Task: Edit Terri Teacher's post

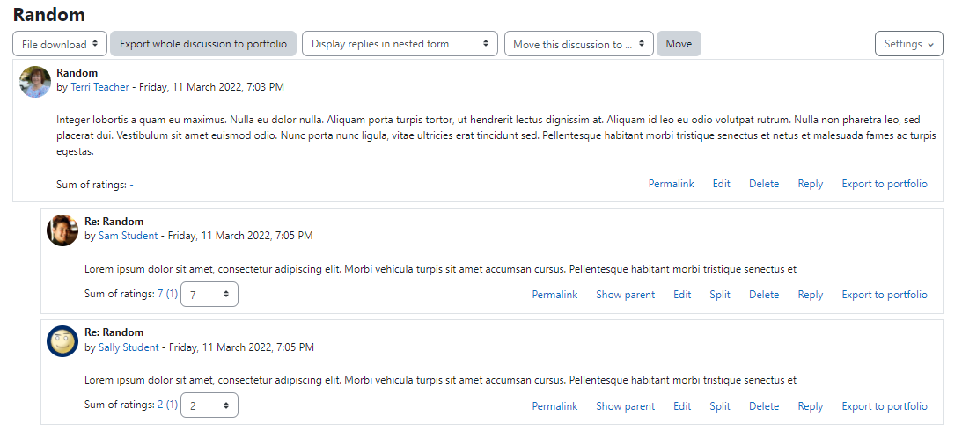Action: click(722, 184)
